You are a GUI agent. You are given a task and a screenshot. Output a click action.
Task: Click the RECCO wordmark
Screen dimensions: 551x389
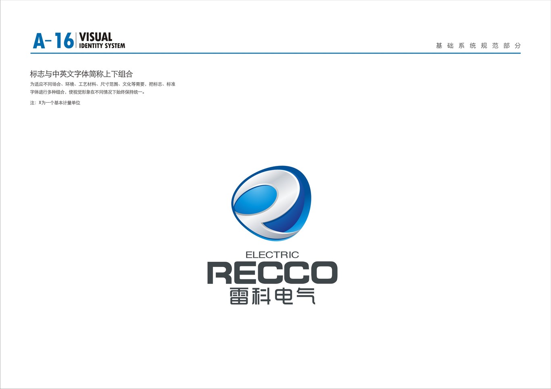point(272,273)
